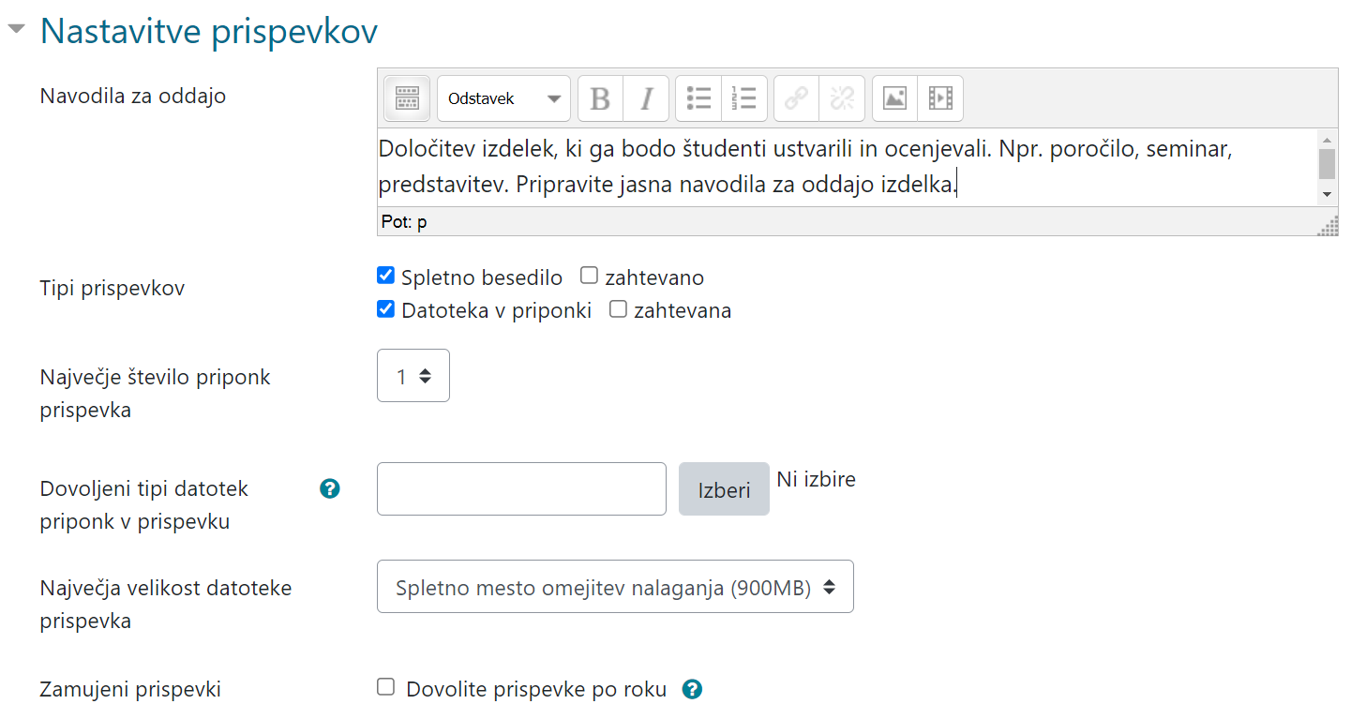Open the insert image dialog
1351x719 pixels.
tap(895, 97)
